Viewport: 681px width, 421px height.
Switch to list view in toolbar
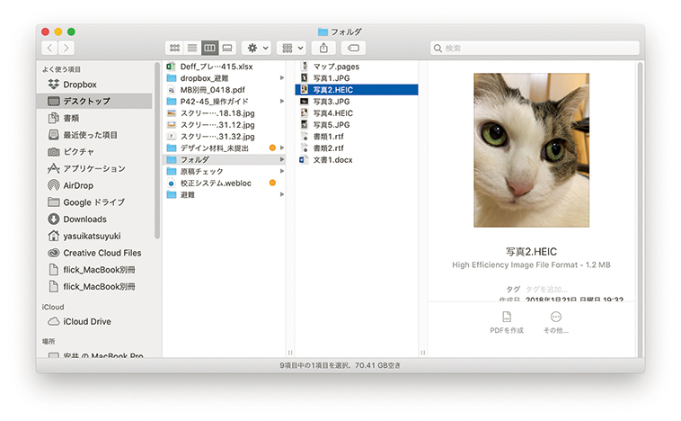[191, 48]
